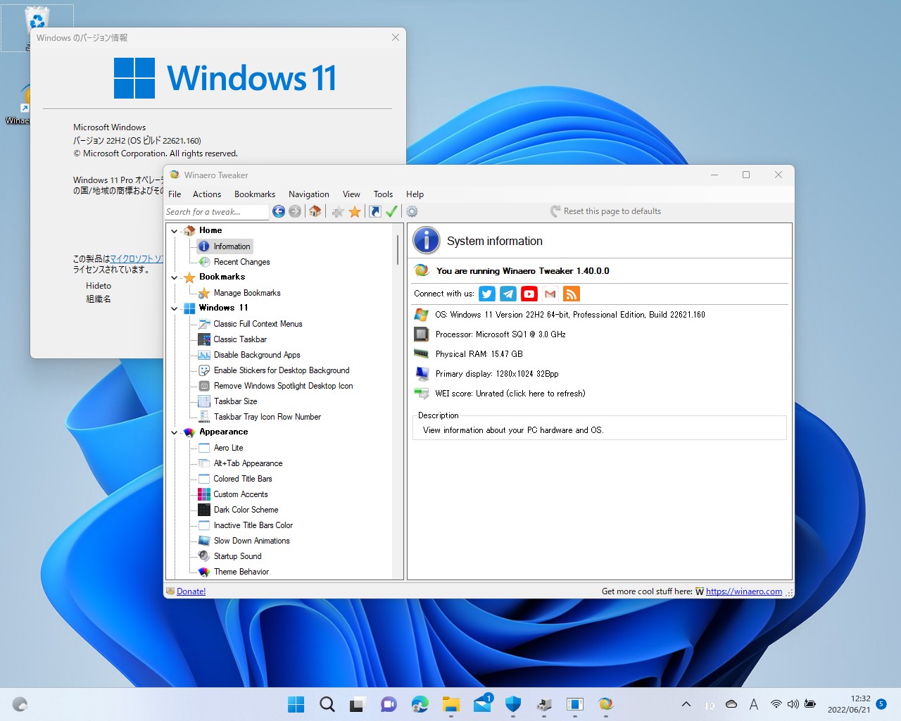The image size is (901, 721).
Task: Open Windows Security from the taskbar shield icon
Action: coord(513,704)
